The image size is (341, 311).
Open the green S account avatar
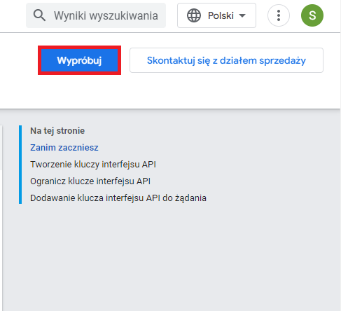(312, 15)
